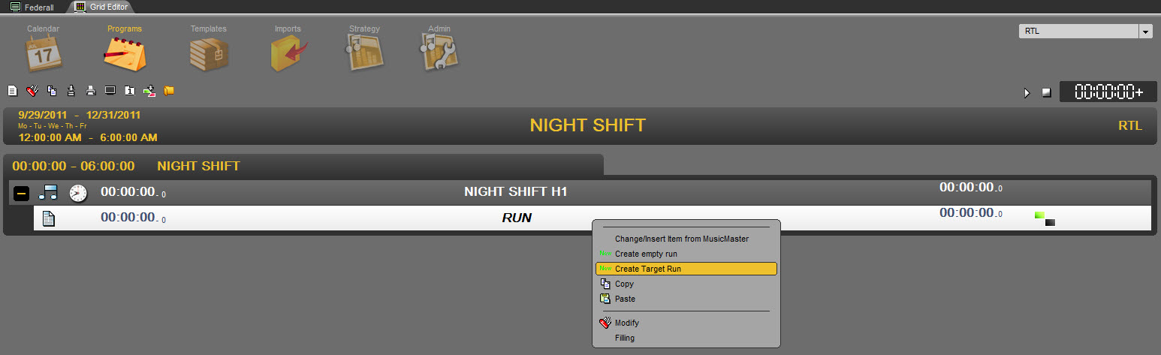Image resolution: width=1161 pixels, height=355 pixels.
Task: Click the clock icon in NIGHT SHIFT H1
Action: click(x=78, y=194)
